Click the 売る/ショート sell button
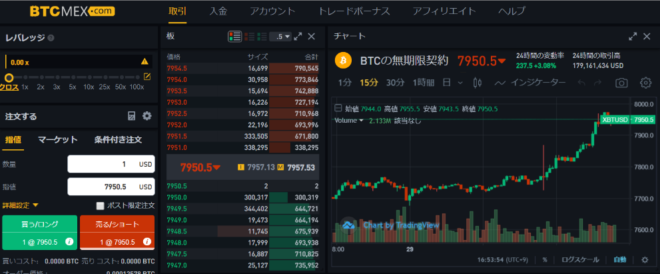The width and height of the screenshot is (660, 274). (x=117, y=232)
